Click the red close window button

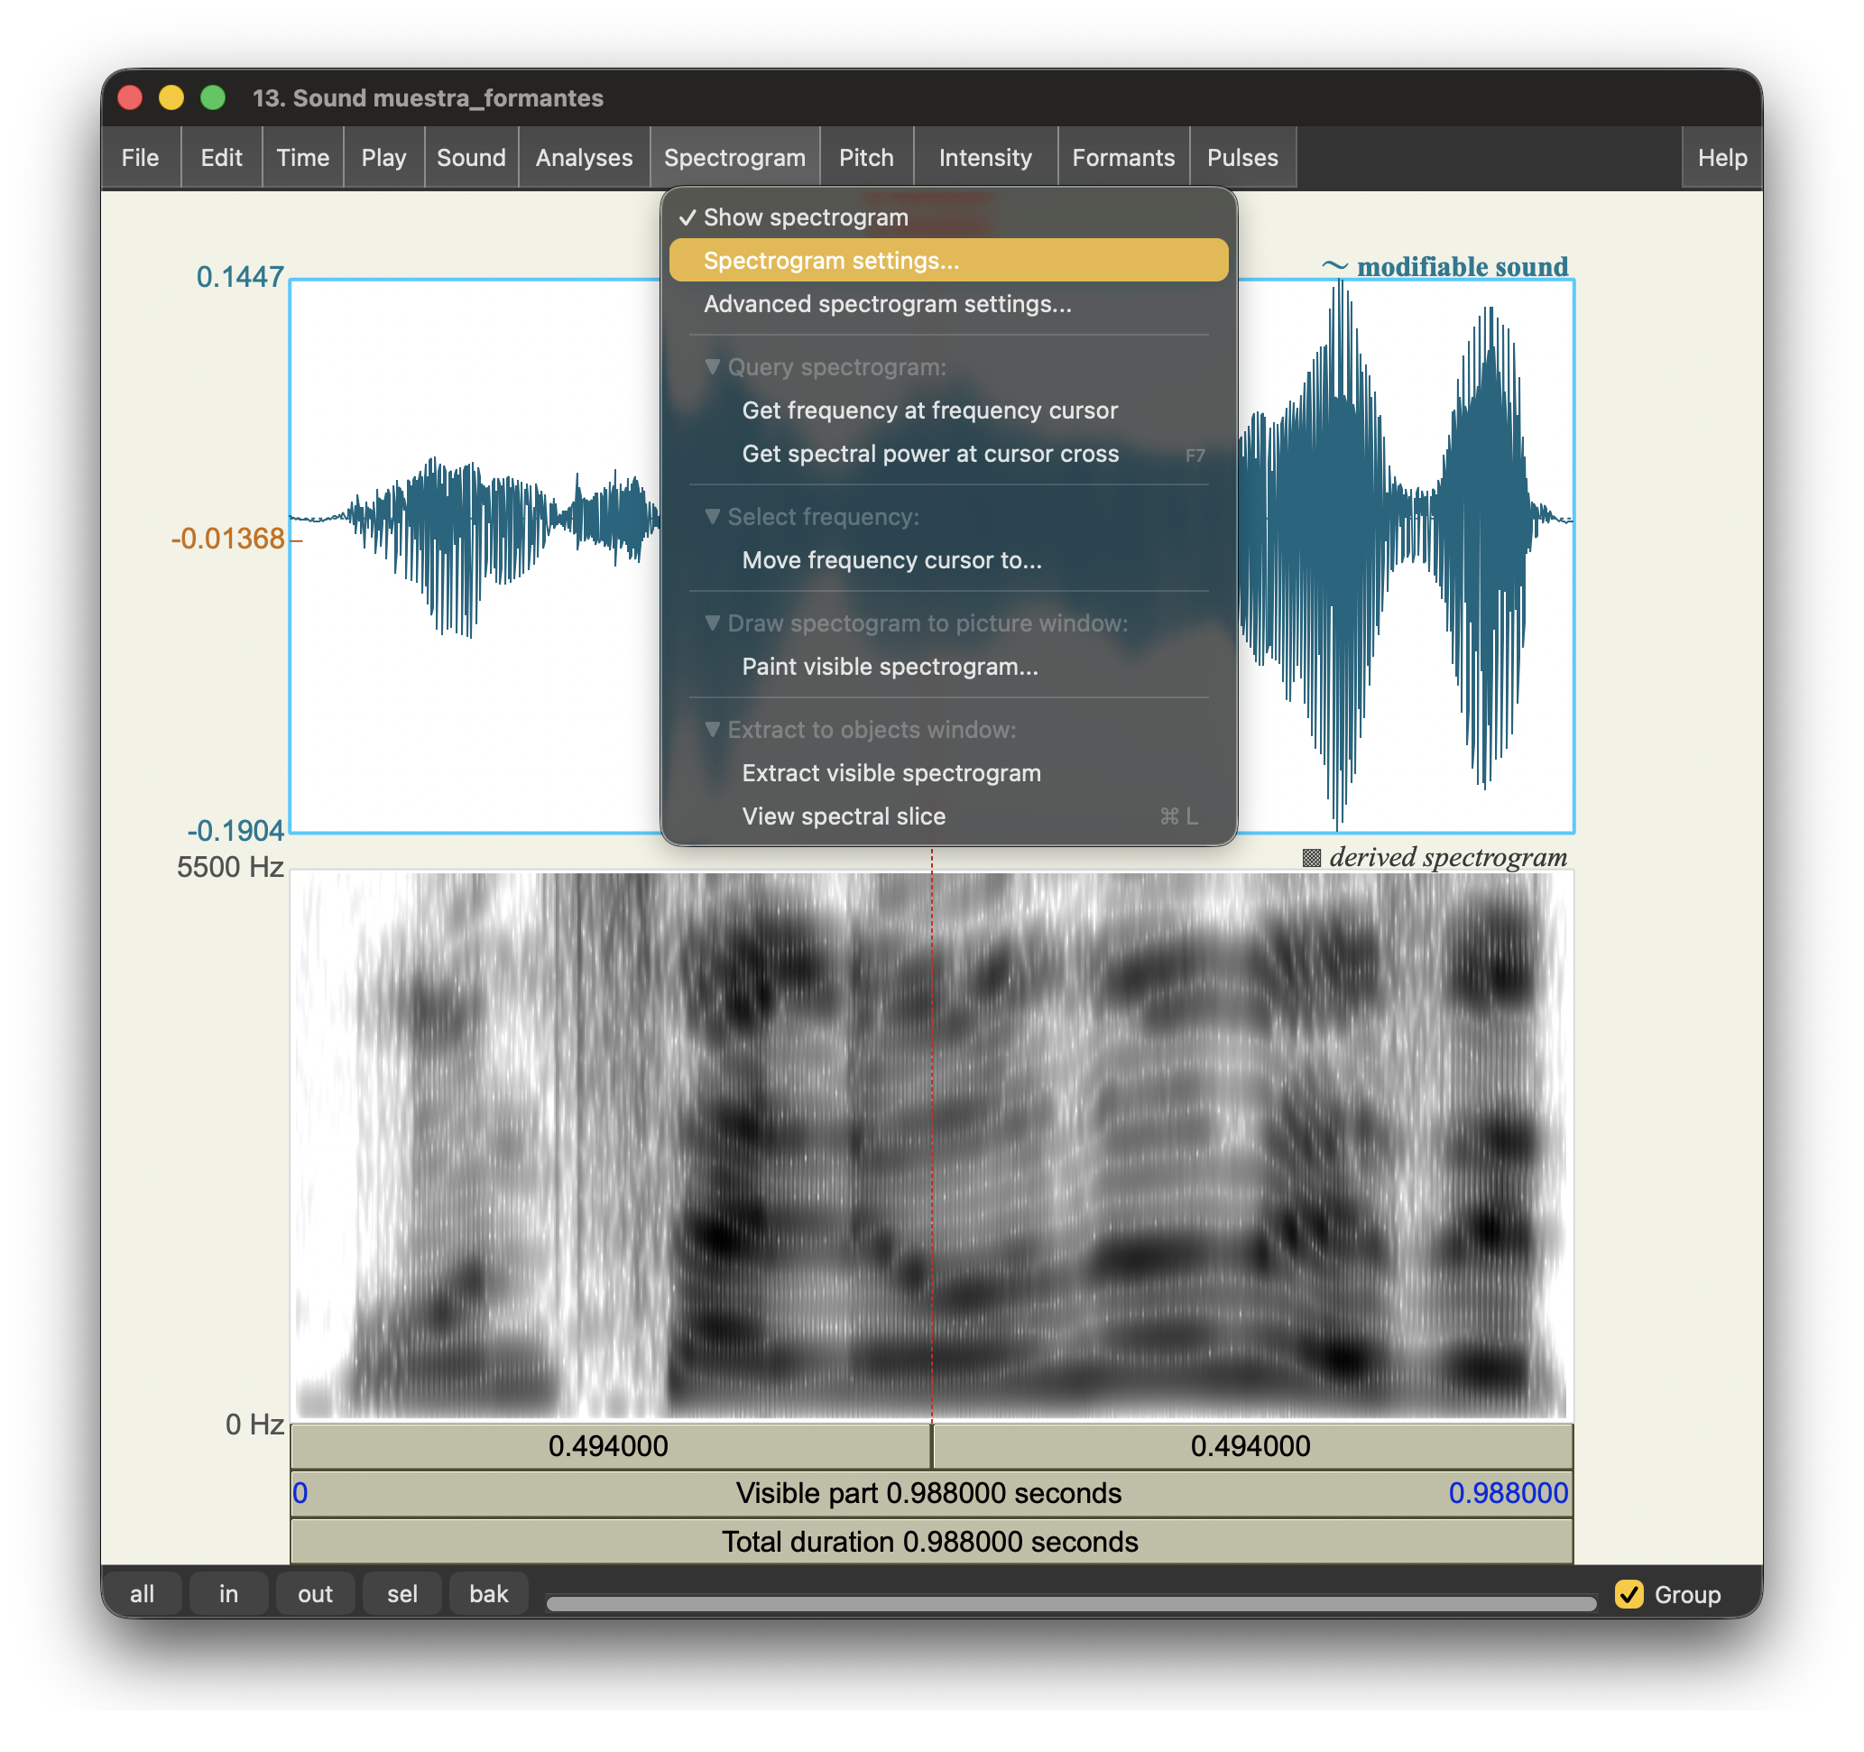130,97
